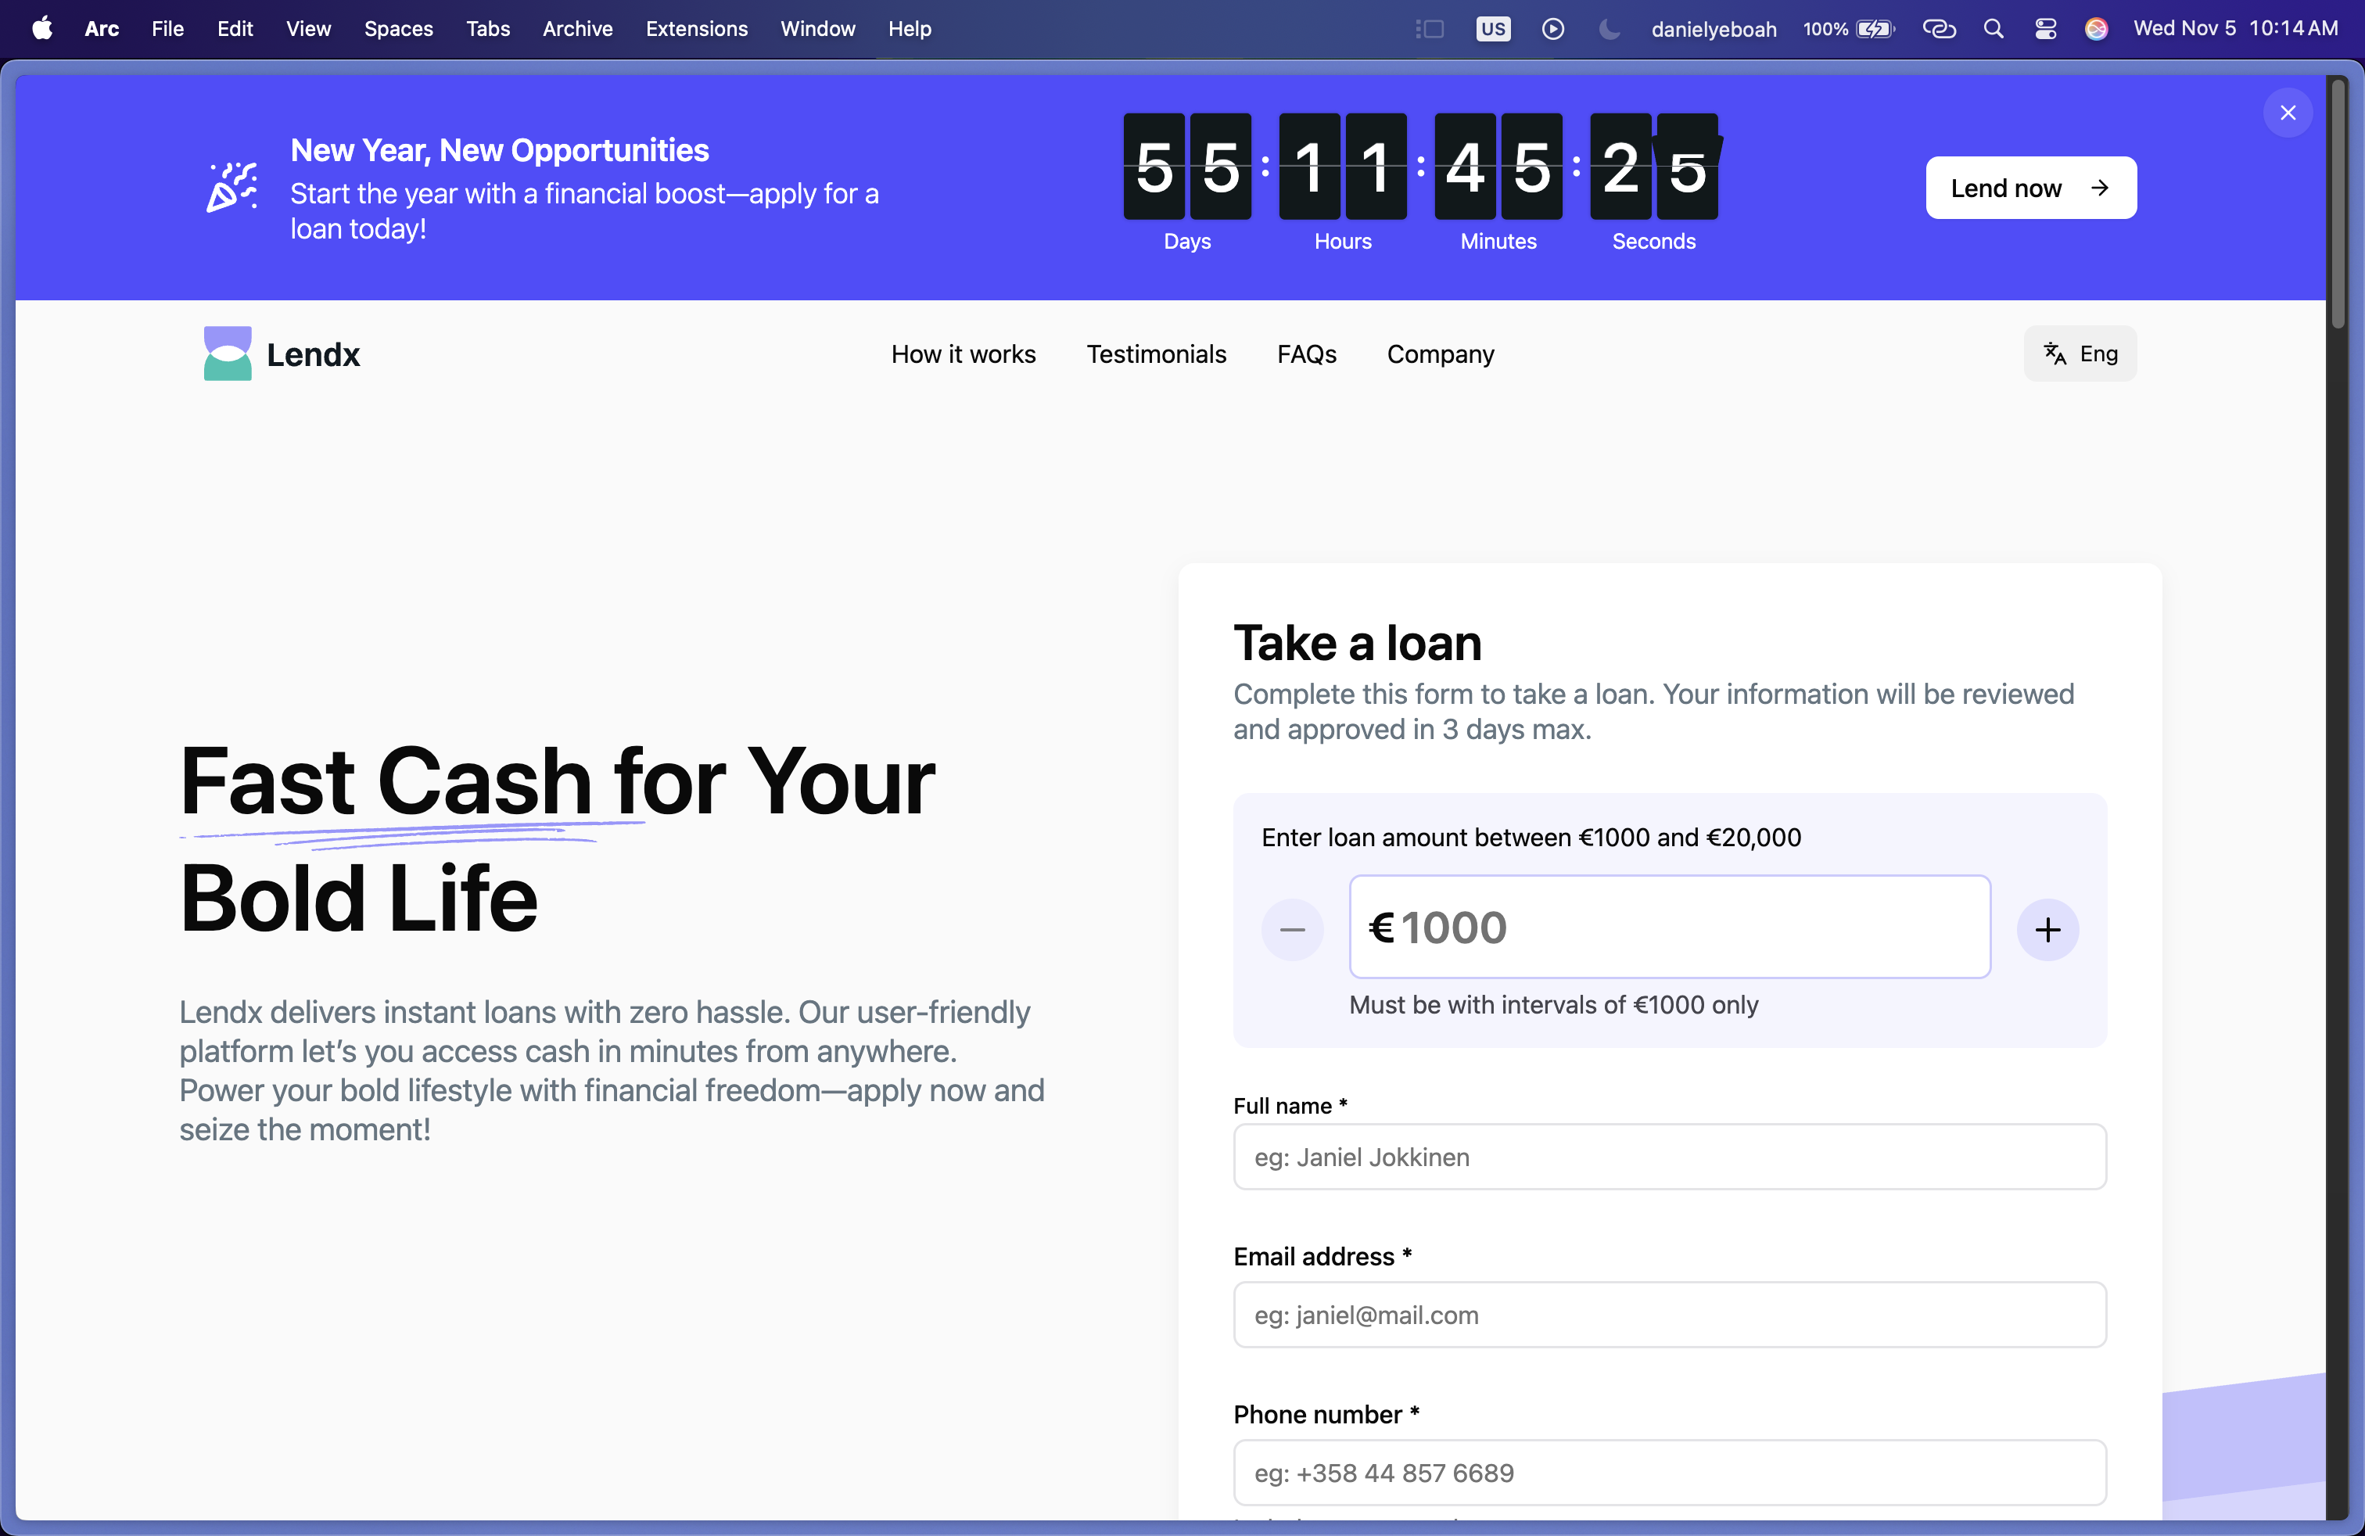2365x1536 pixels.
Task: Click the party popper banner icon
Action: pyautogui.click(x=232, y=187)
